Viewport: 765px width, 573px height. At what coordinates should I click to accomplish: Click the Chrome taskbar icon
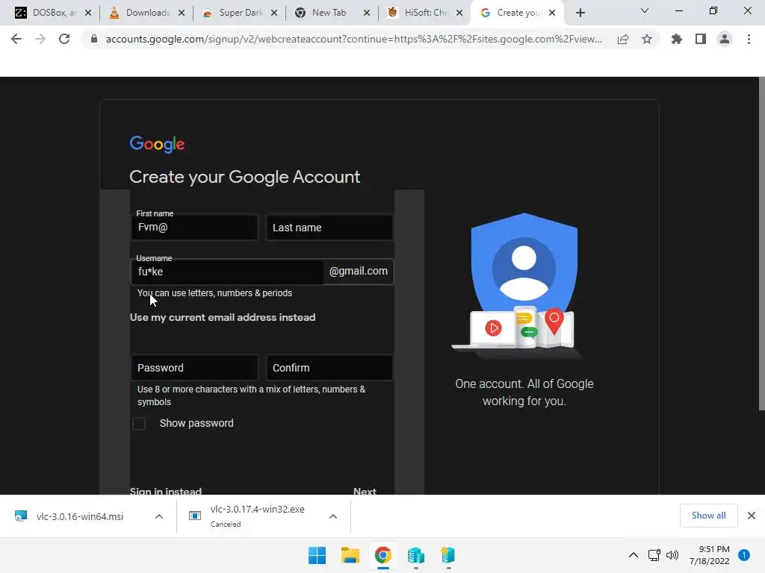point(383,555)
